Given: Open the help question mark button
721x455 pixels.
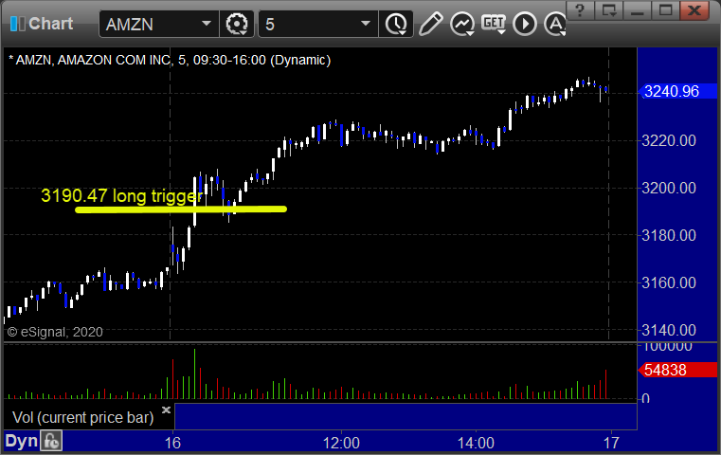Looking at the screenshot, I should pyautogui.click(x=580, y=10).
